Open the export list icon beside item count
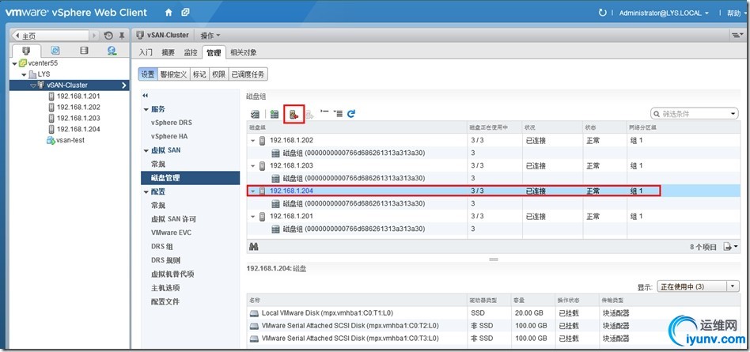 coord(730,247)
